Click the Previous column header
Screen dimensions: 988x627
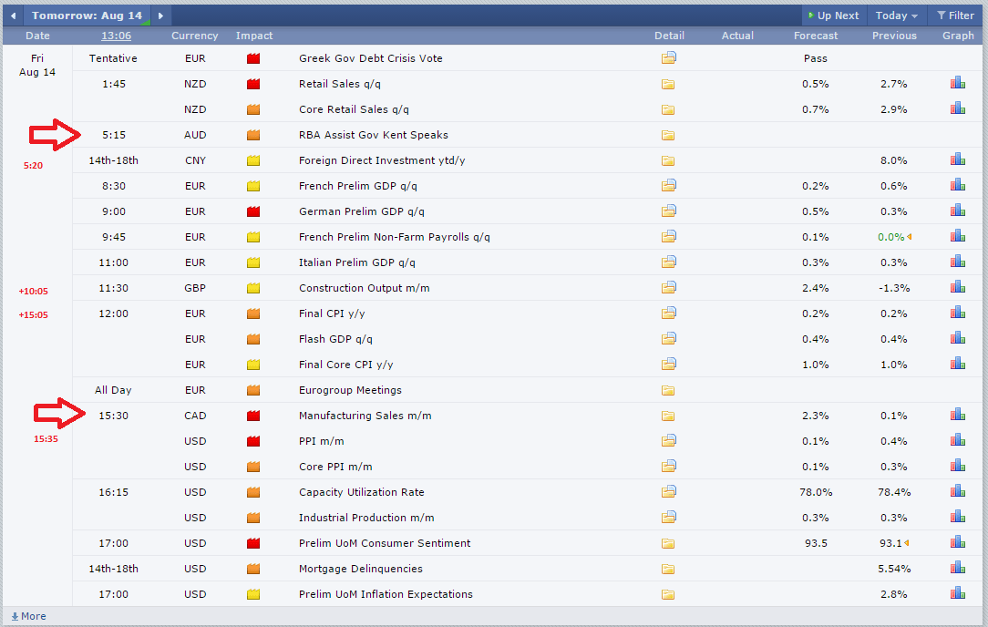(x=894, y=36)
